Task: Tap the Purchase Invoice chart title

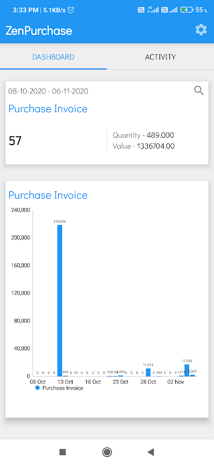Action: coord(48,195)
